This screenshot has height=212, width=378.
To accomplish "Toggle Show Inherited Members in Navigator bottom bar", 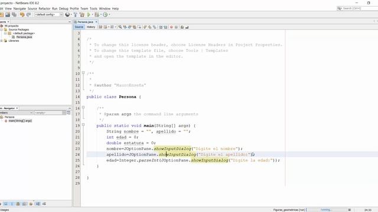I will 1,204.
